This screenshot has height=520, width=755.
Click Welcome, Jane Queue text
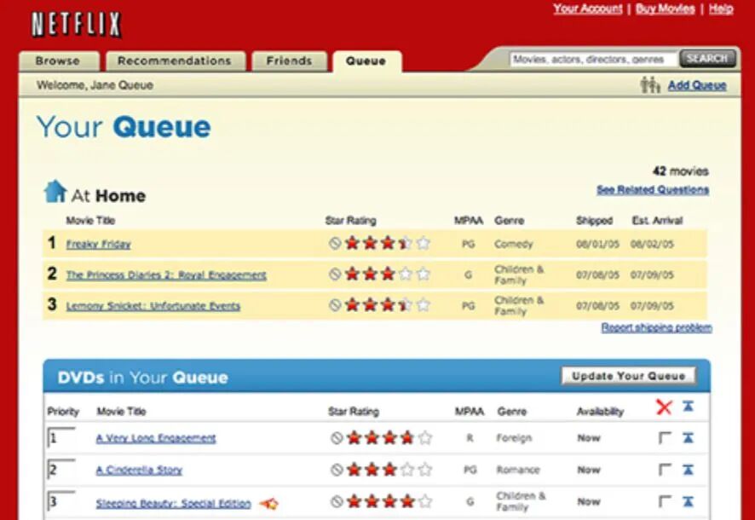click(x=95, y=85)
